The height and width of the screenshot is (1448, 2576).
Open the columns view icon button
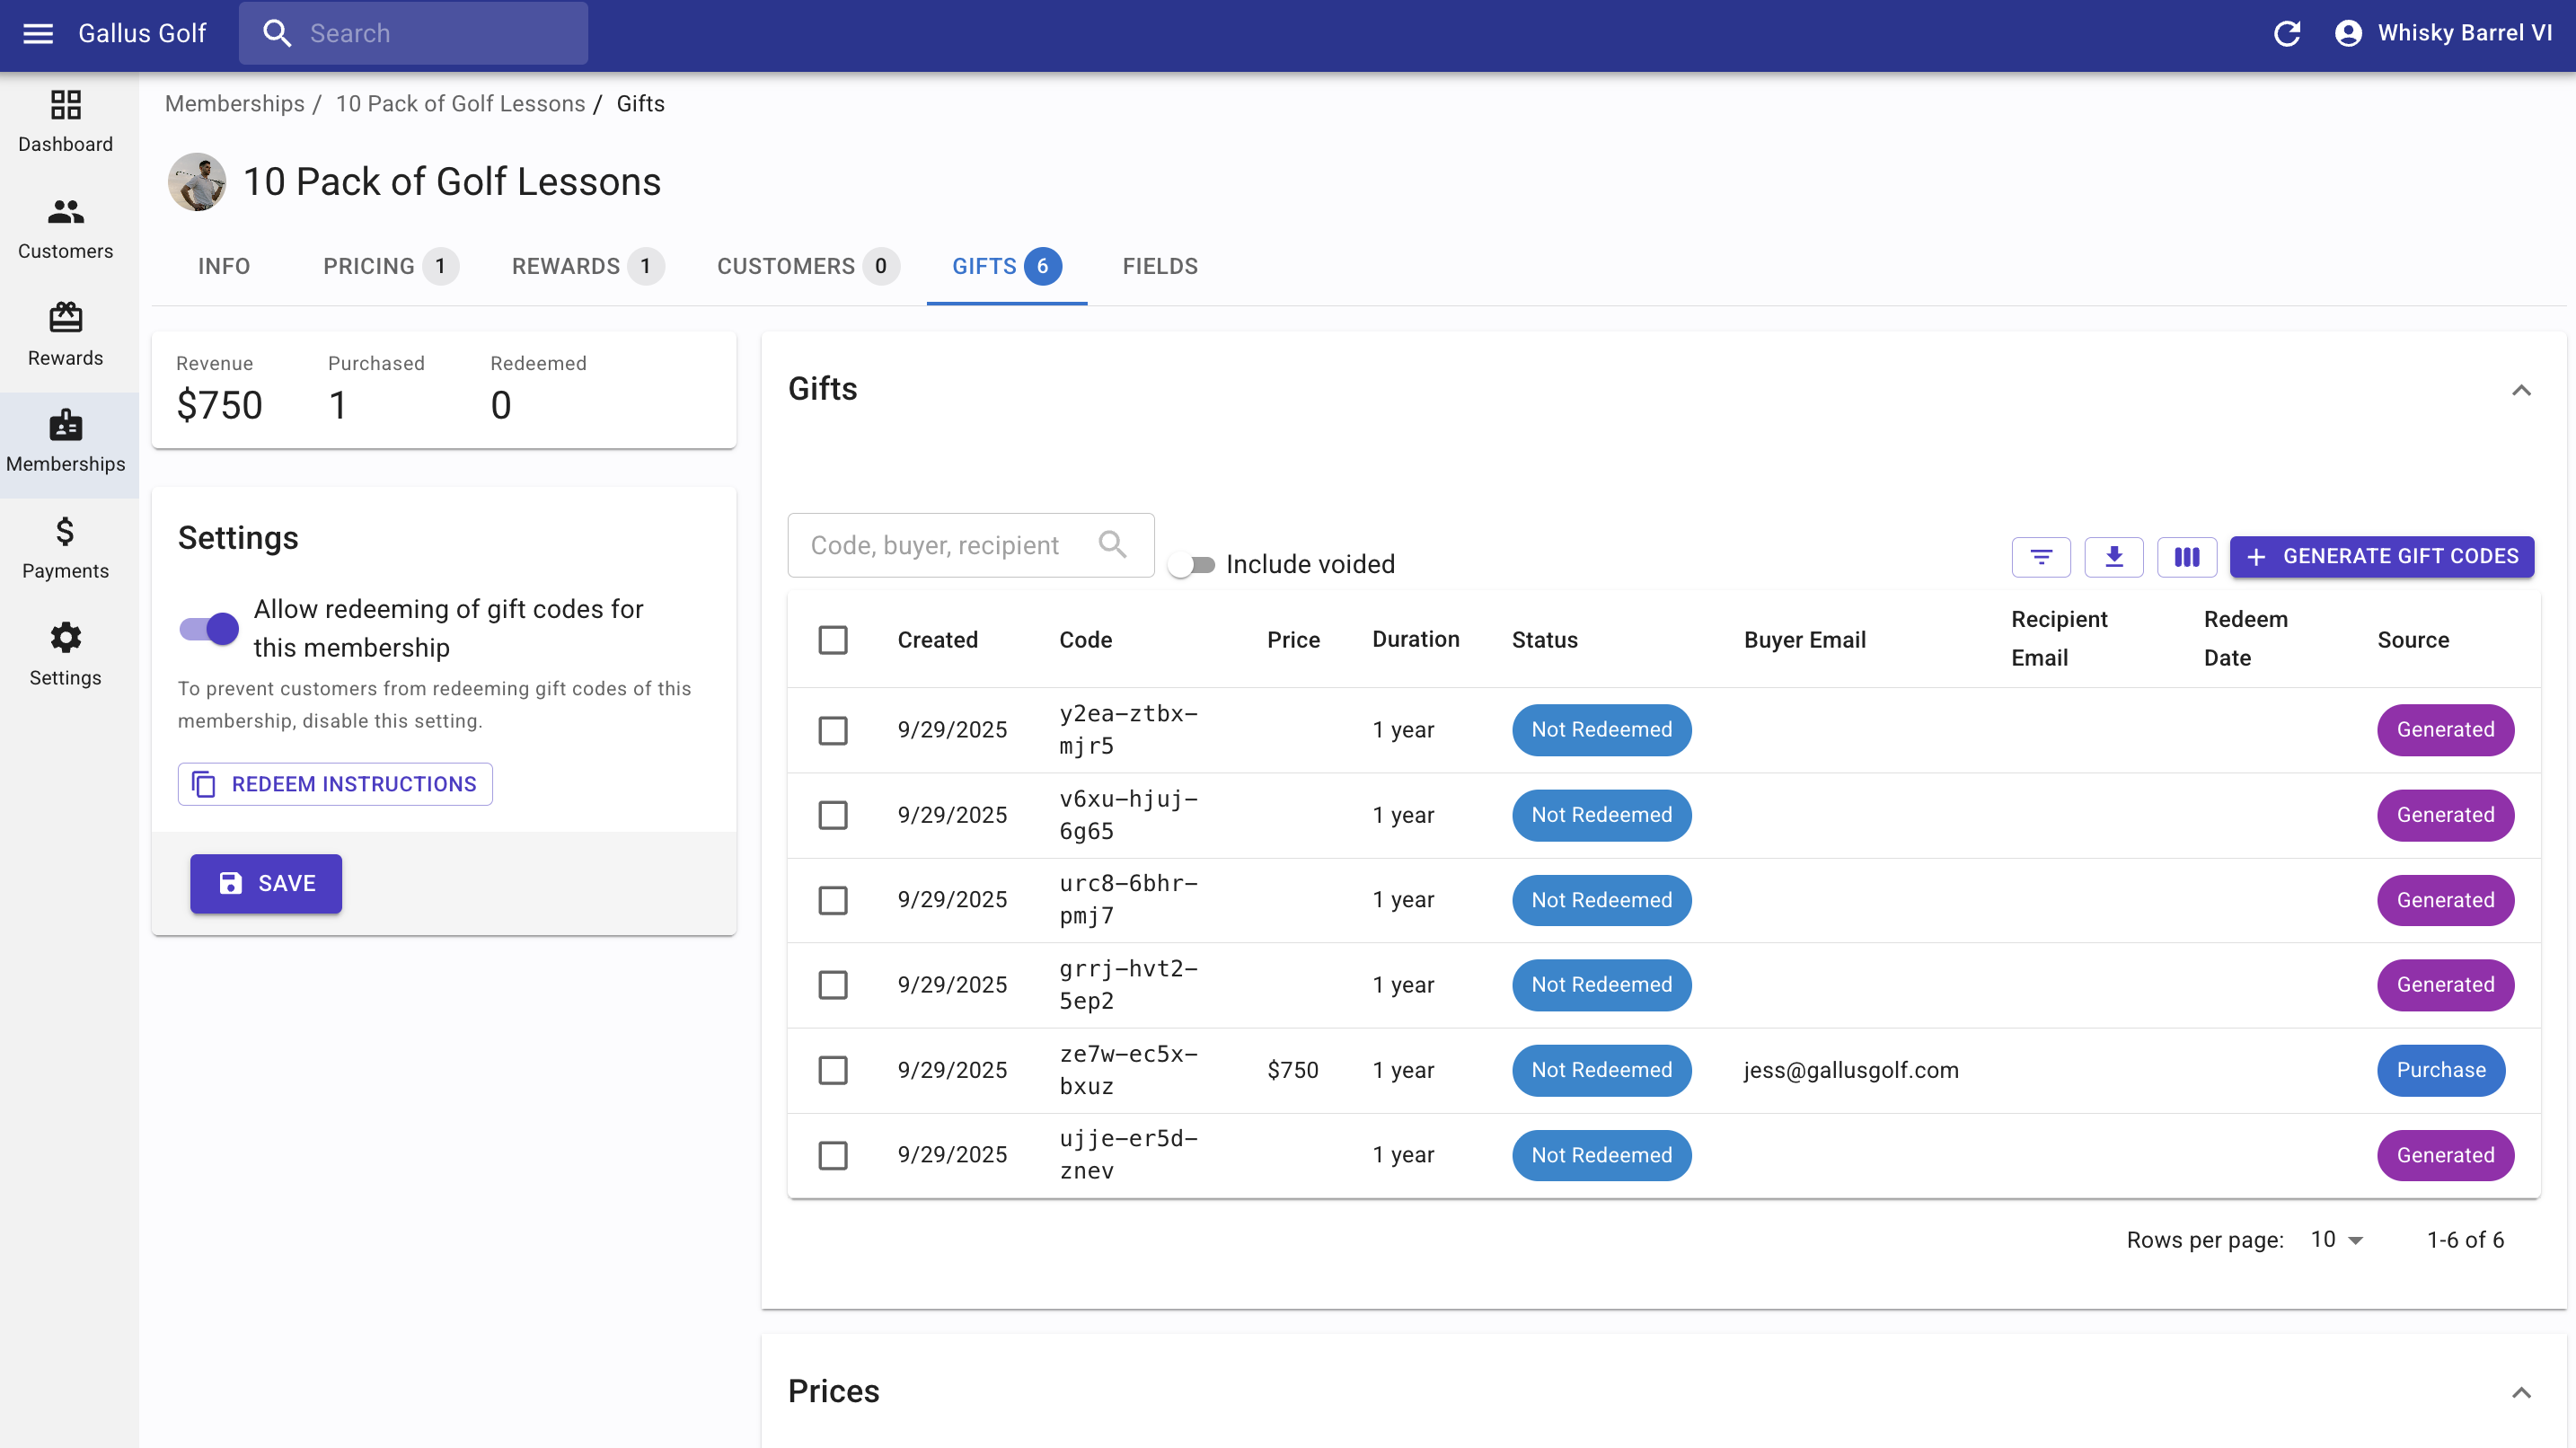[2187, 557]
